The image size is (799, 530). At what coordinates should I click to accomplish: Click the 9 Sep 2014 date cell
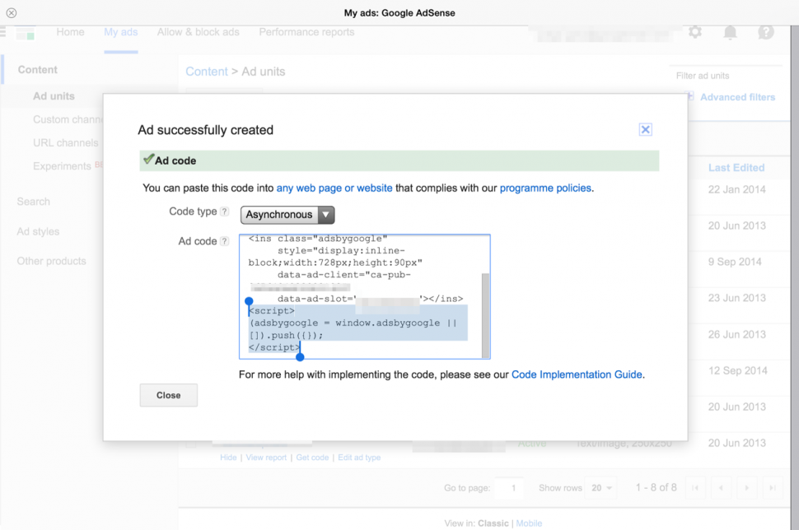735,262
